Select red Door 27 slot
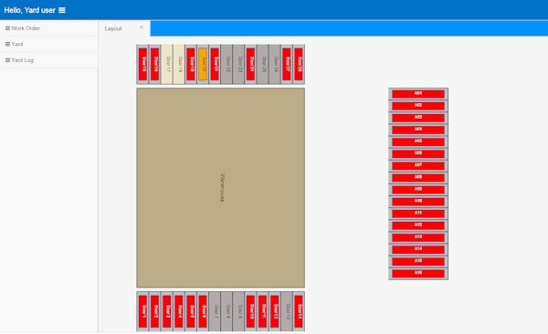 pos(287,64)
